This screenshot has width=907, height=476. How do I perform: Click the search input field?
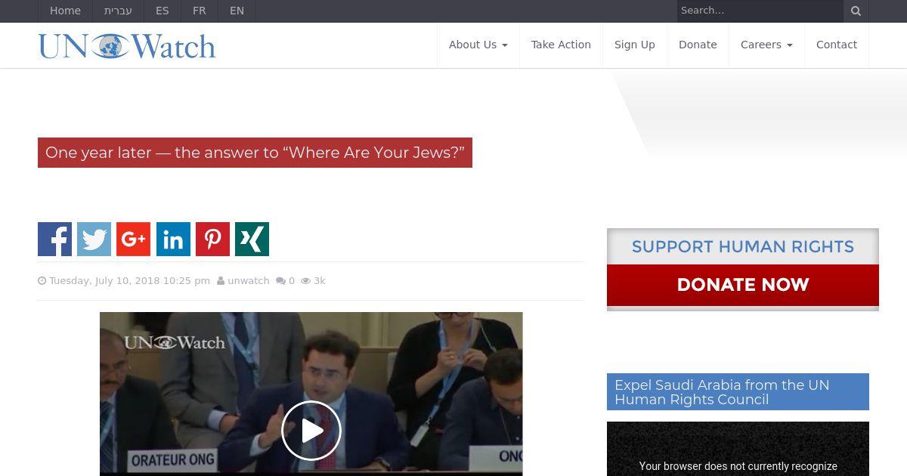click(760, 11)
